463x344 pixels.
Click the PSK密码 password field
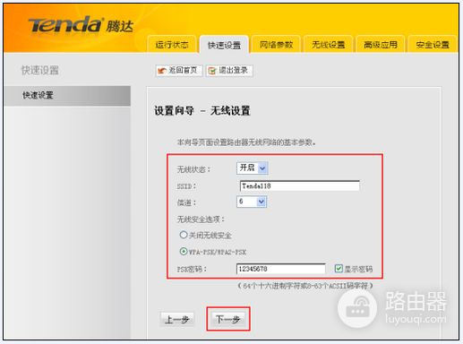pos(281,269)
